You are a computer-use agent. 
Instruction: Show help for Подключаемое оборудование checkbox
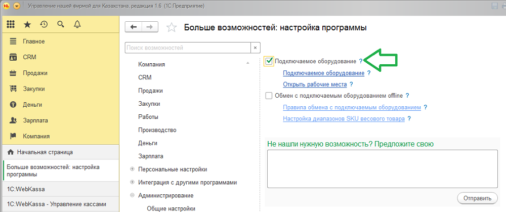361,61
